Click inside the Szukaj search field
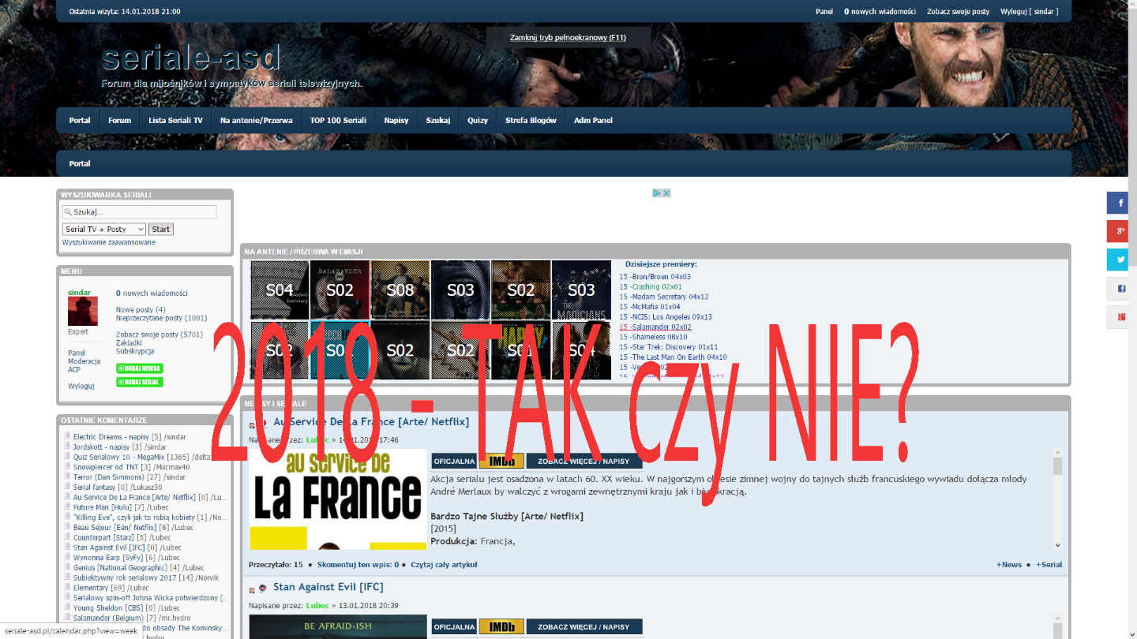 pos(139,212)
